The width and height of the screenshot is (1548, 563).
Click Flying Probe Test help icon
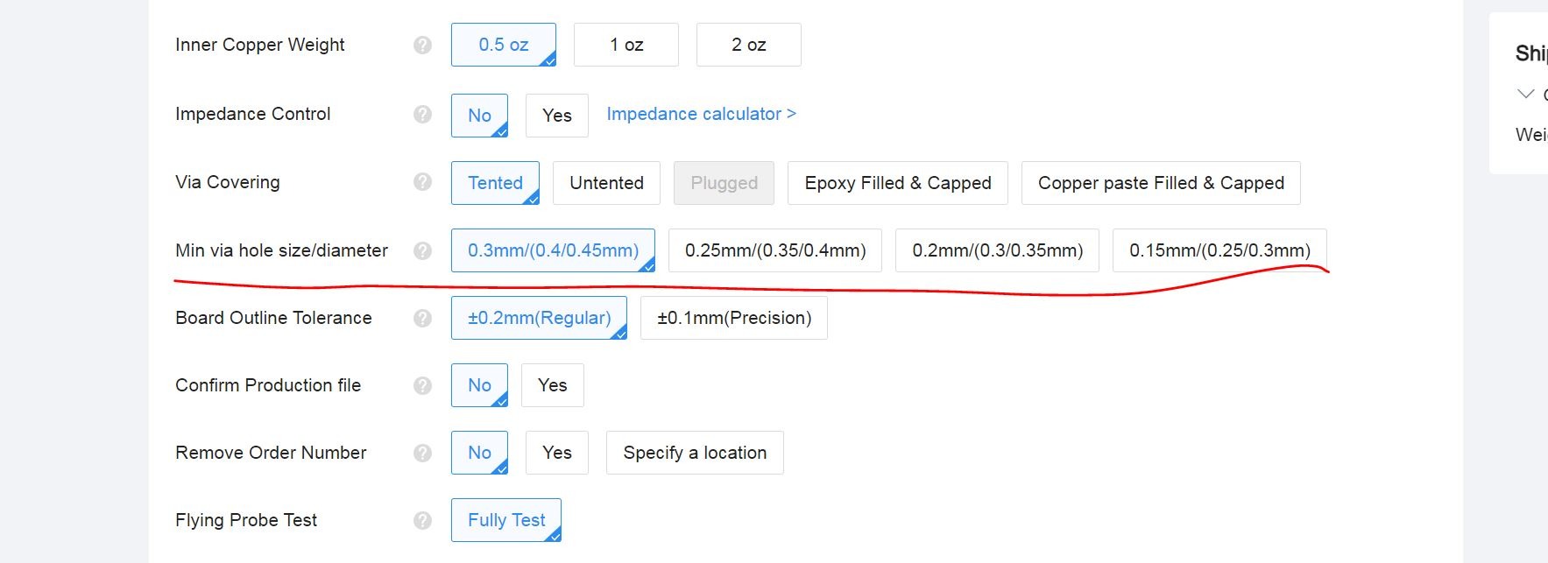tap(422, 520)
